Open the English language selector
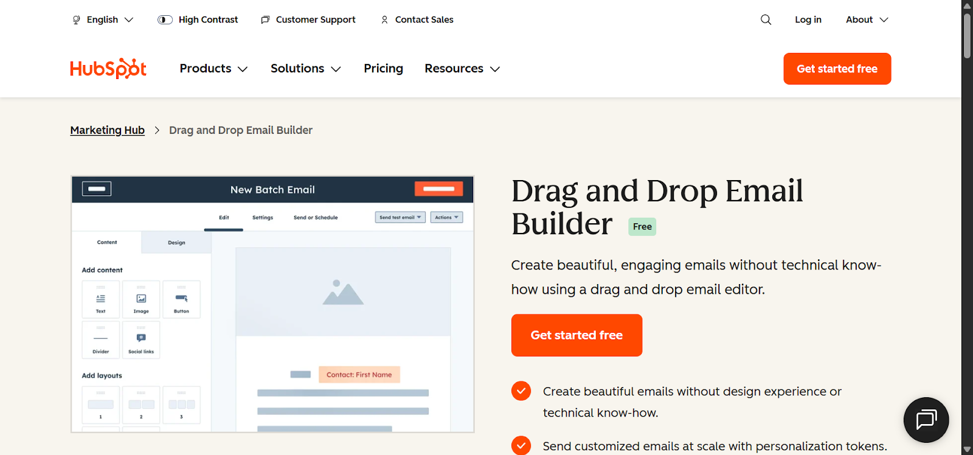Screen dimensions: 973x455 pos(103,19)
